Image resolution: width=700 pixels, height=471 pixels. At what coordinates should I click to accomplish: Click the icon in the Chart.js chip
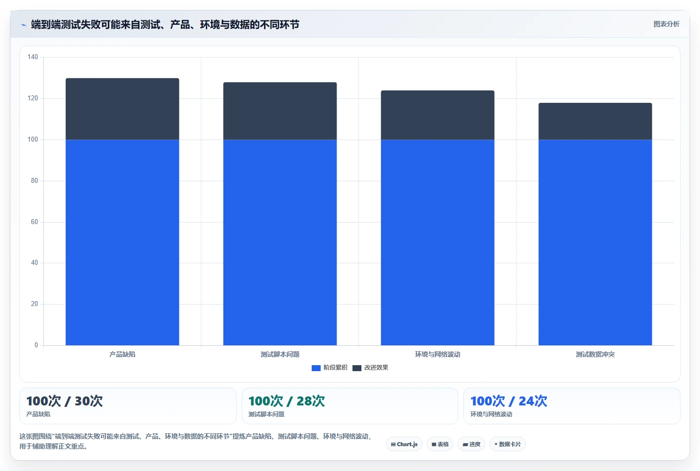393,445
